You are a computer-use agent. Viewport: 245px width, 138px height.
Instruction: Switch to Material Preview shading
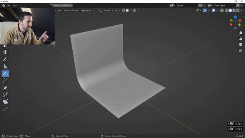point(234,10)
